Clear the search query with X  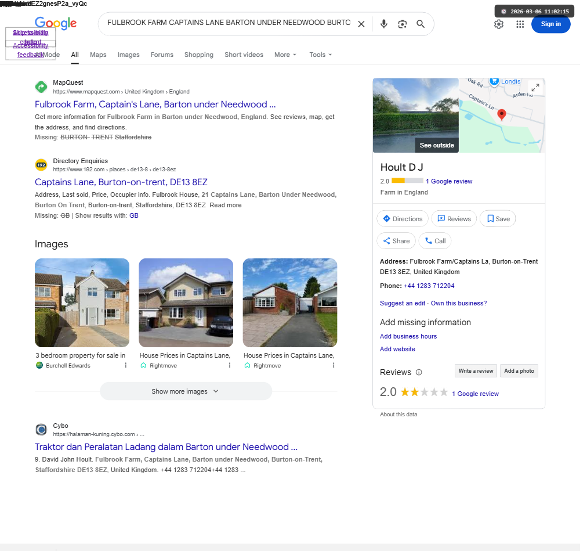(x=361, y=24)
